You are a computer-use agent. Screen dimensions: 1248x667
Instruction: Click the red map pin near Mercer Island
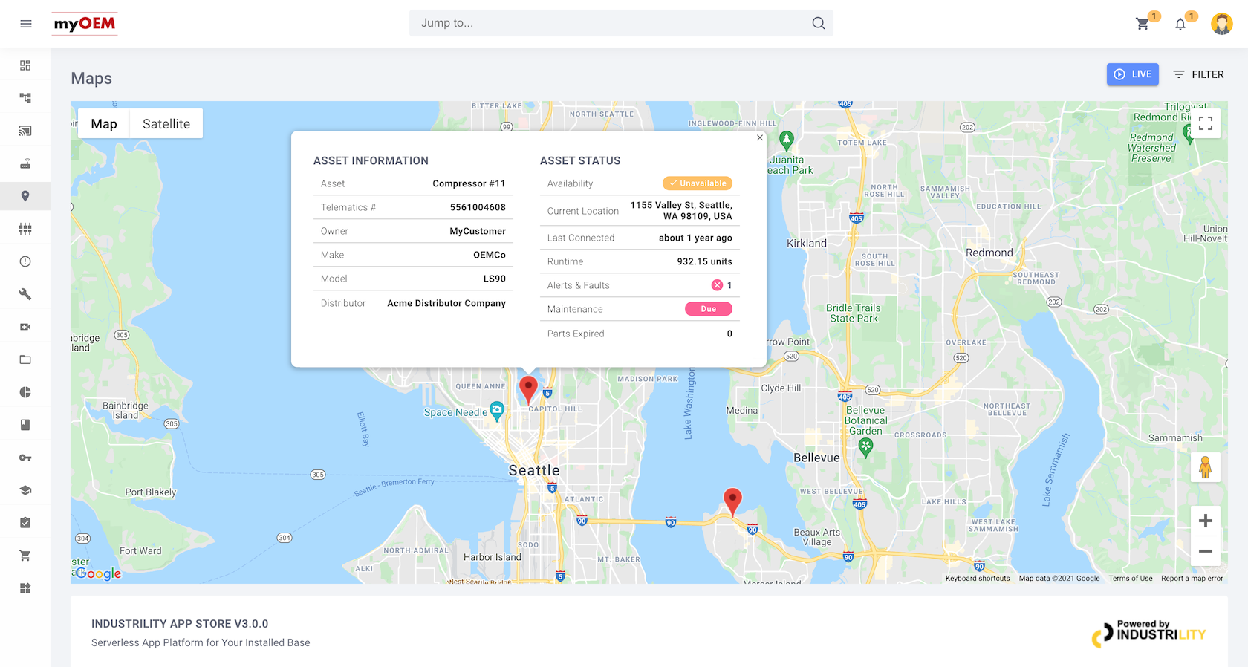tap(732, 501)
